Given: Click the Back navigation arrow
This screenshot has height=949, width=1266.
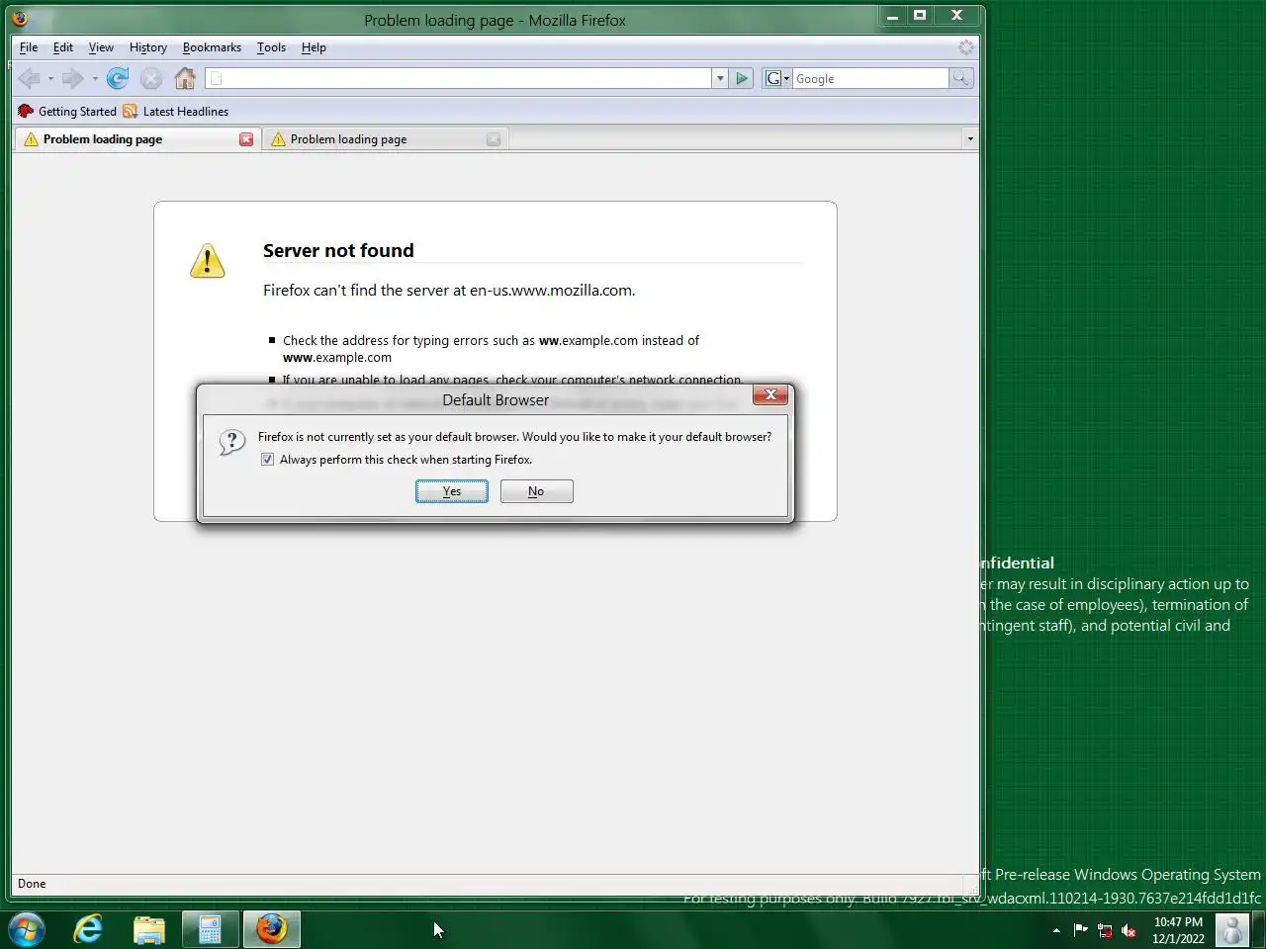Looking at the screenshot, I should click(29, 78).
